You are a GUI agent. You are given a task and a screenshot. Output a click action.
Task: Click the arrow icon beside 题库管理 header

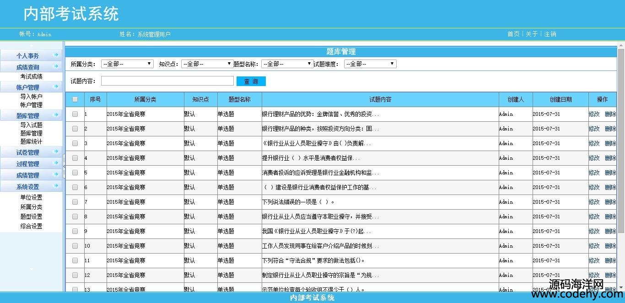[x=56, y=115]
